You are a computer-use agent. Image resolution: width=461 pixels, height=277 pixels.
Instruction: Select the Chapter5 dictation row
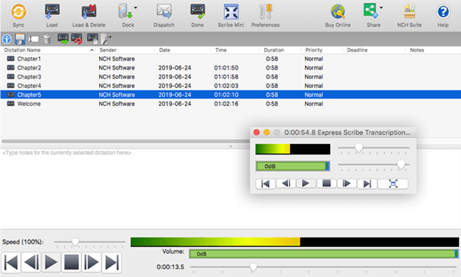tap(230, 95)
